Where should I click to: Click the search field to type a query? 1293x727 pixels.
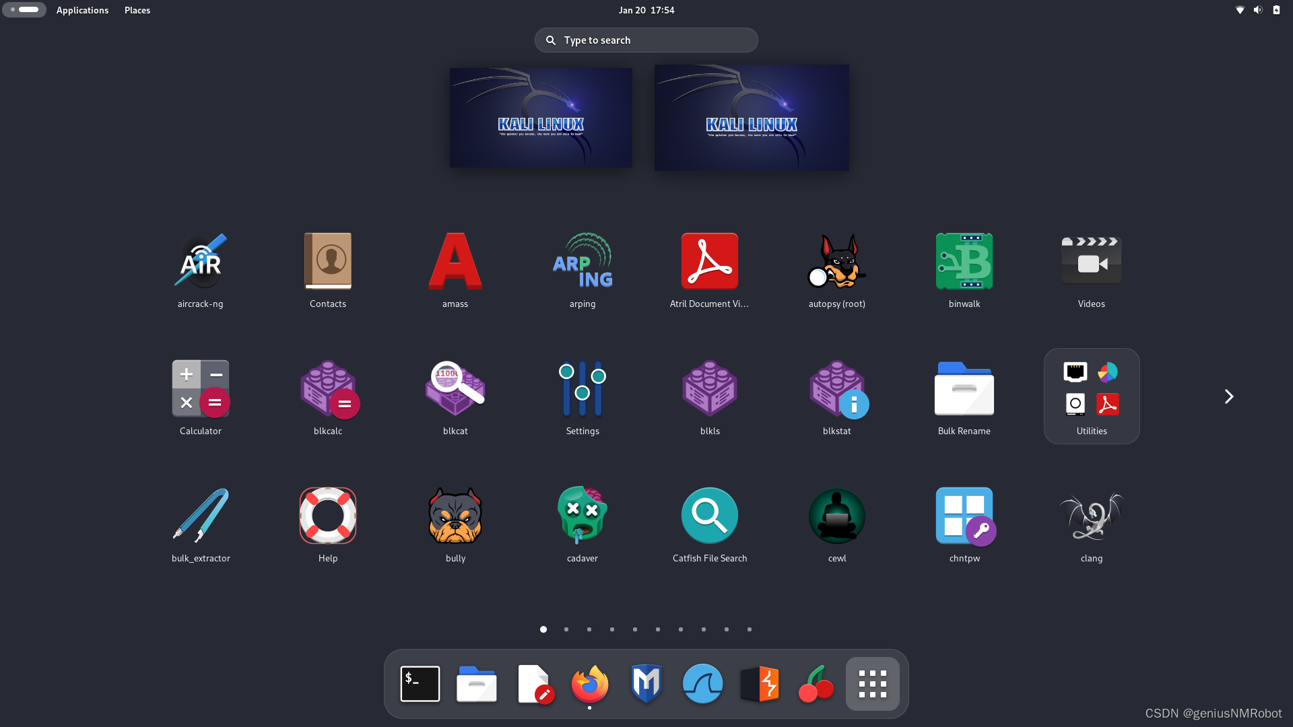point(646,40)
